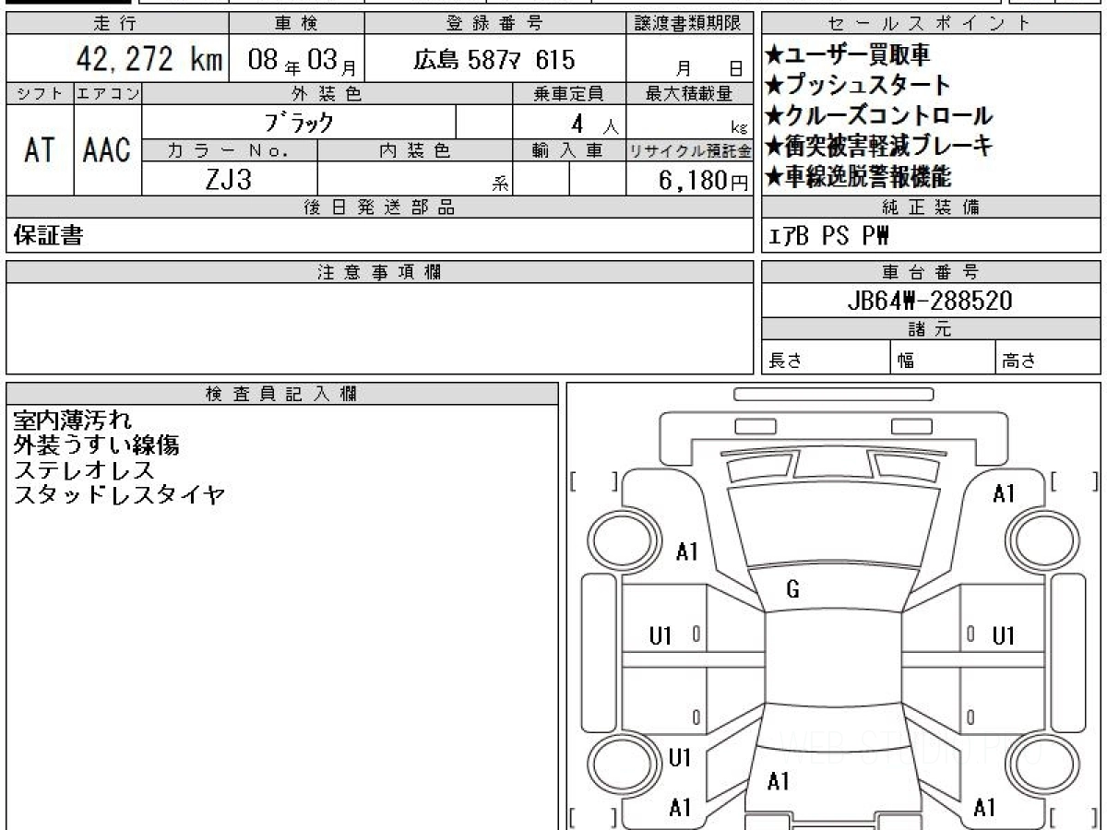1107x830 pixels.
Task: Select sales point ★プッシュスタート
Action: pos(858,86)
